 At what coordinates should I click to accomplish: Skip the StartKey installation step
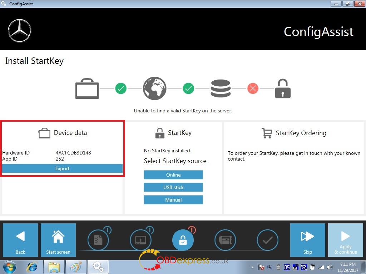[307, 240]
